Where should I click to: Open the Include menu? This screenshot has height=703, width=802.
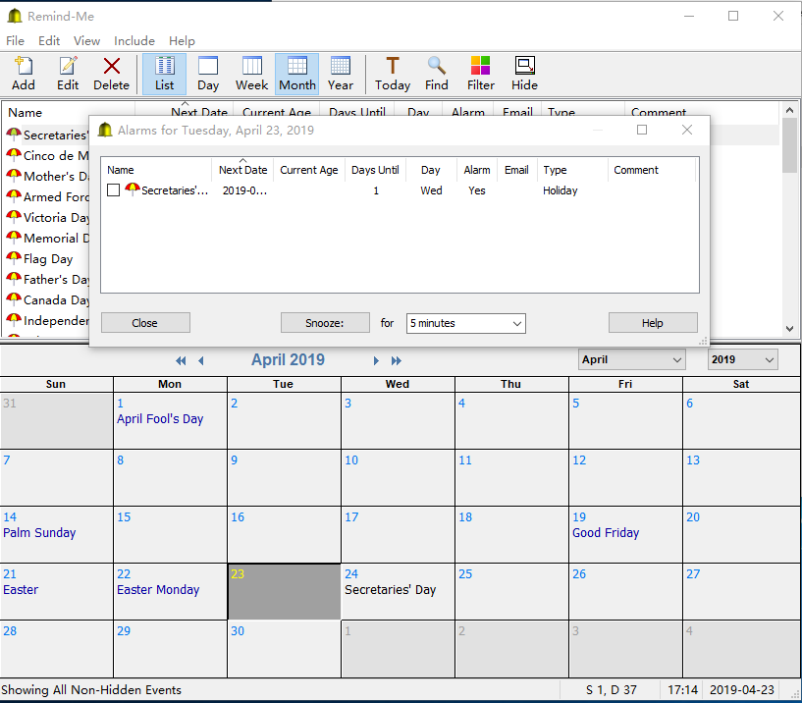(134, 41)
